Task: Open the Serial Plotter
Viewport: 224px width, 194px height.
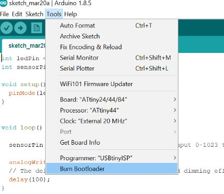Action: pyautogui.click(x=111, y=68)
